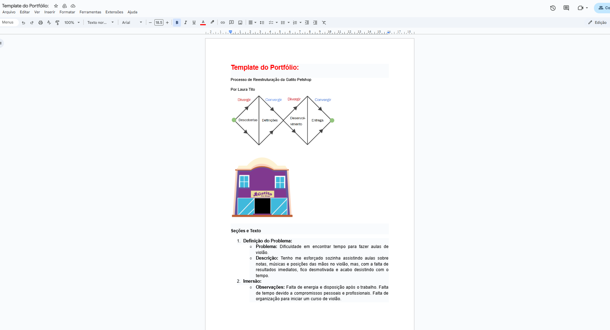Open the text alignment dropdown
The height and width of the screenshot is (330, 610).
(x=252, y=22)
